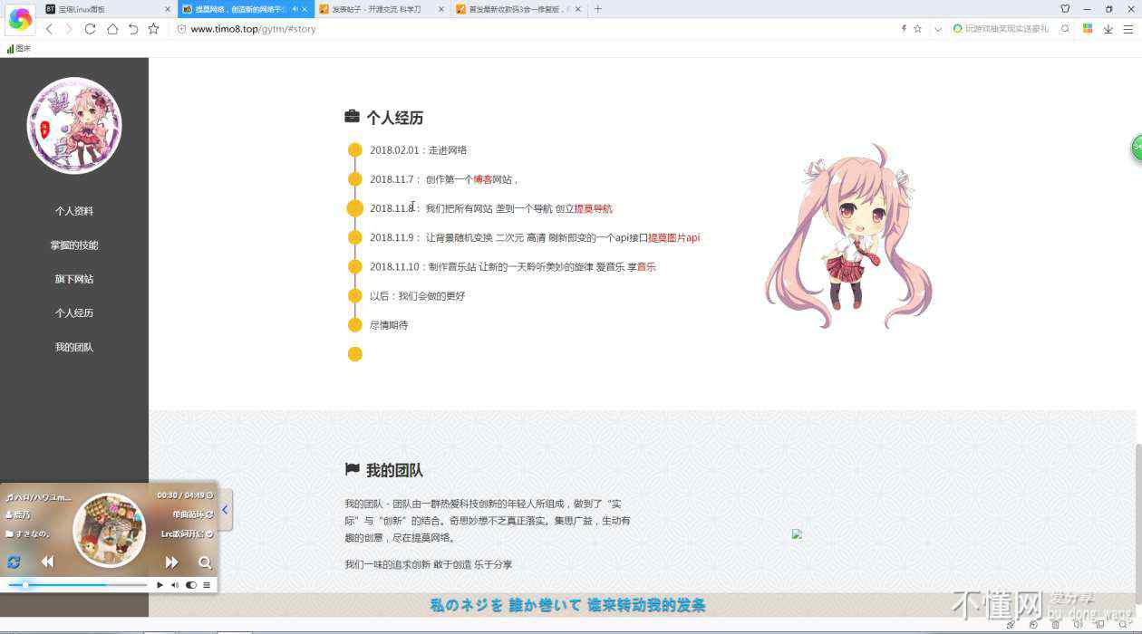Viewport: 1142px width, 634px height.
Task: Go to 掌握的技能 in the sidebar
Action: tap(74, 245)
